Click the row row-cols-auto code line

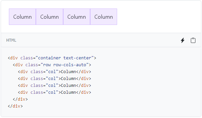(52, 65)
